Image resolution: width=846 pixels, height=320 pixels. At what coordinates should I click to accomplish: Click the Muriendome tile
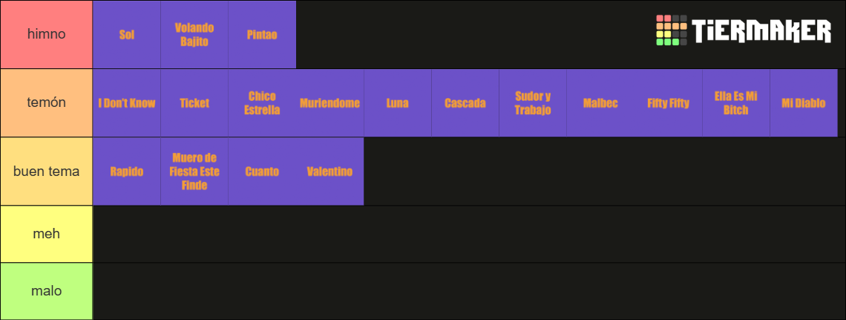[x=329, y=103]
